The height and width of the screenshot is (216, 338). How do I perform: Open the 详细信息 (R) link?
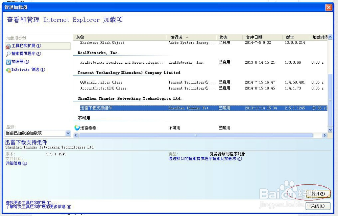pyautogui.click(x=16, y=163)
